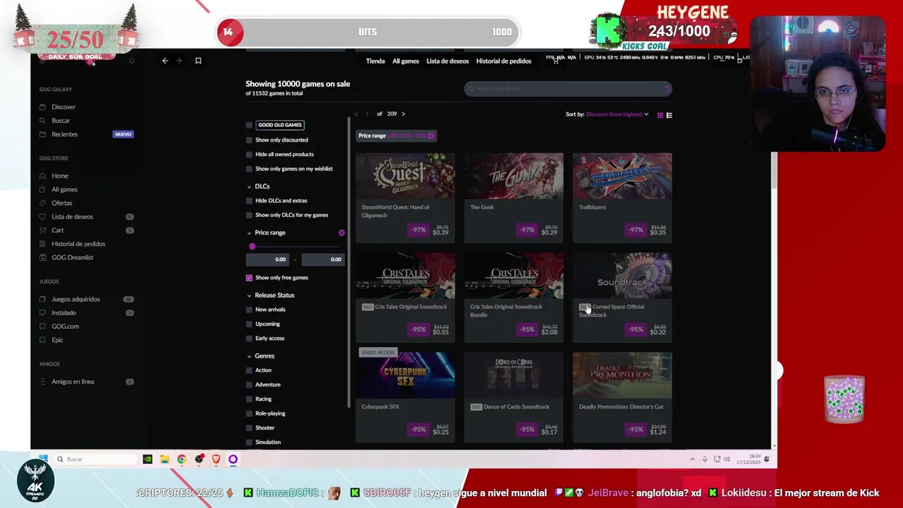The image size is (903, 508).
Task: Open Buscar in the sidebar
Action: point(61,121)
